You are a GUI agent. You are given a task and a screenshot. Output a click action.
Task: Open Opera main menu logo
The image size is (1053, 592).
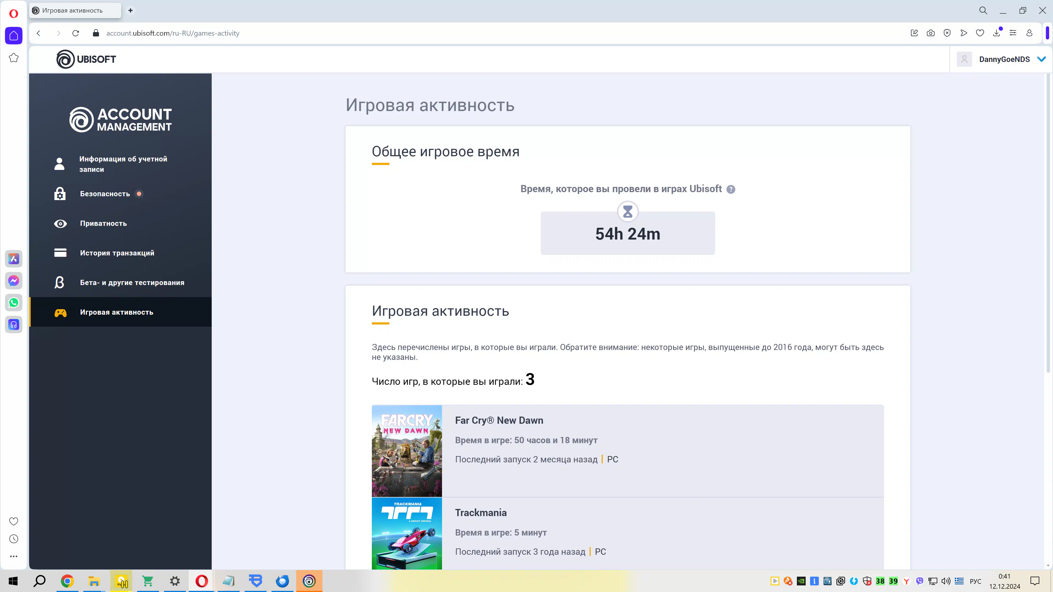tap(13, 14)
